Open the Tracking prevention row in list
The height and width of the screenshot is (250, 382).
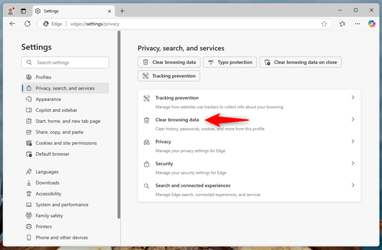(249, 102)
